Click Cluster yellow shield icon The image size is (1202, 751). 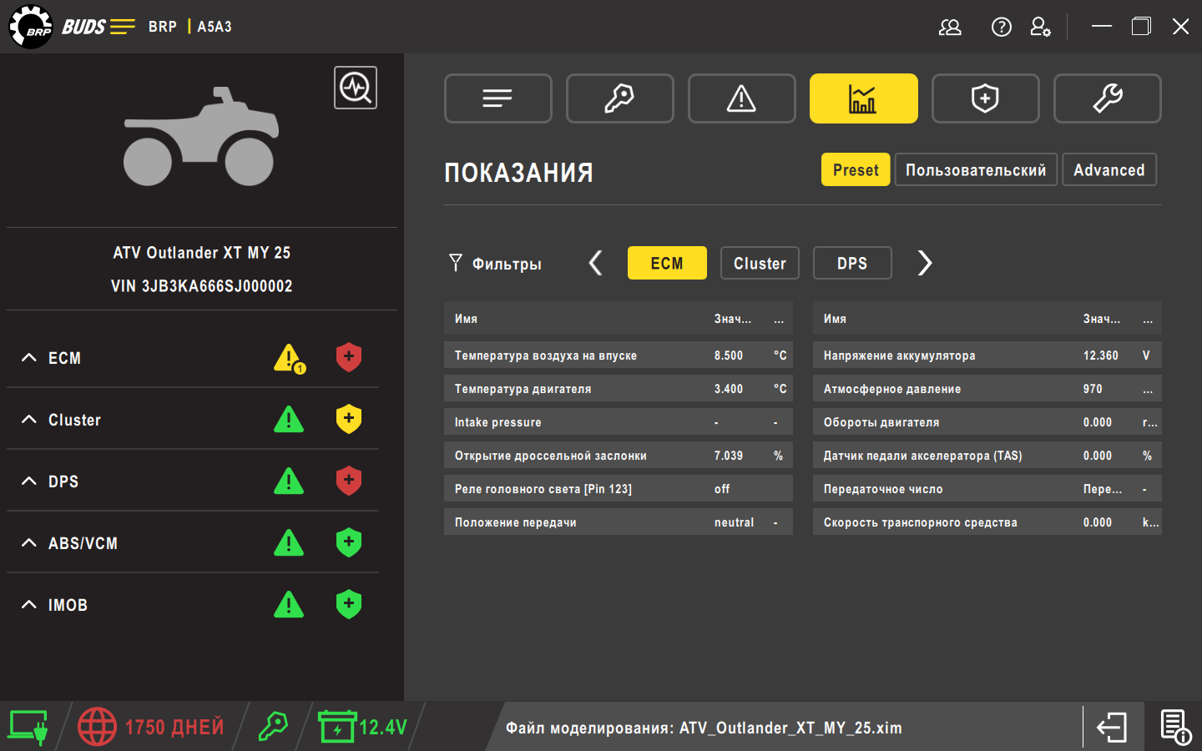click(349, 419)
